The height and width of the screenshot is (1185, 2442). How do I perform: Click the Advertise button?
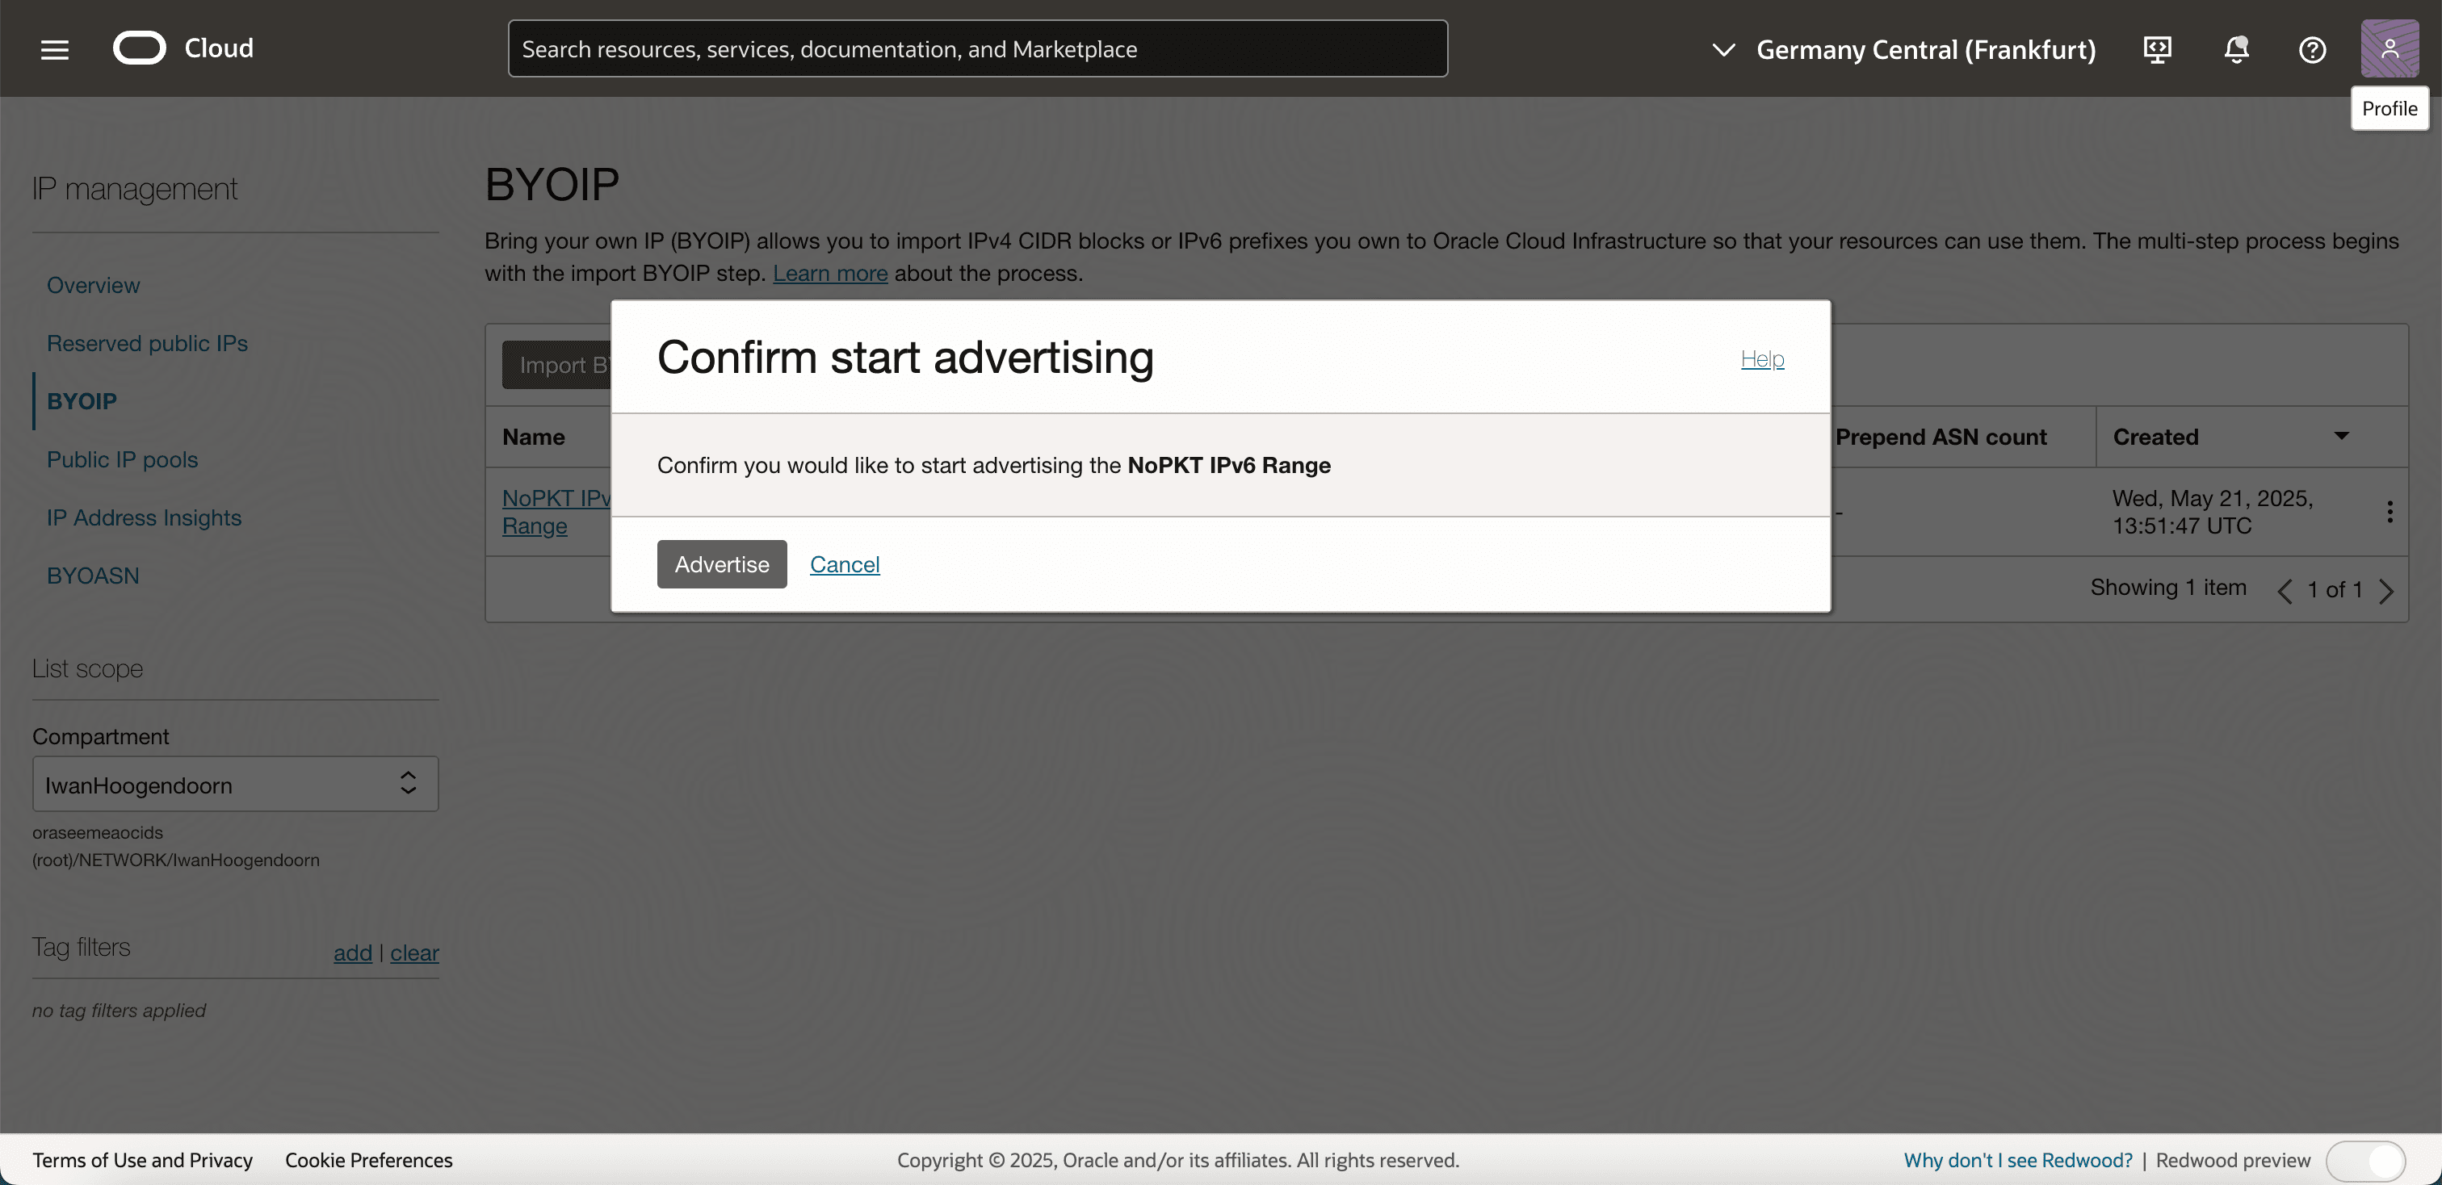[x=721, y=563]
